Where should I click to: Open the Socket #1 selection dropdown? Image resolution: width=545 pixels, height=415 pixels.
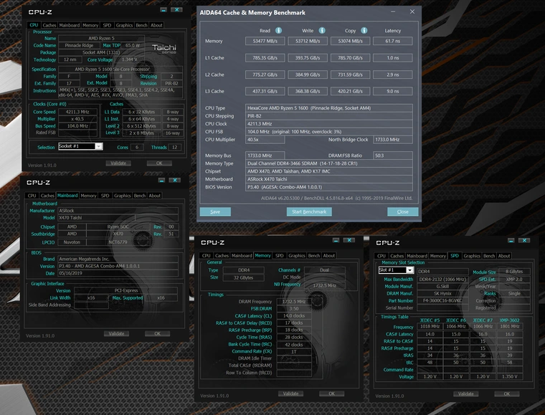[99, 146]
